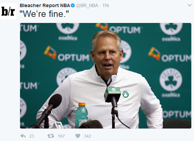Click the black foam microphone in photo
This screenshot has height=141, width=194.
click(55, 101)
